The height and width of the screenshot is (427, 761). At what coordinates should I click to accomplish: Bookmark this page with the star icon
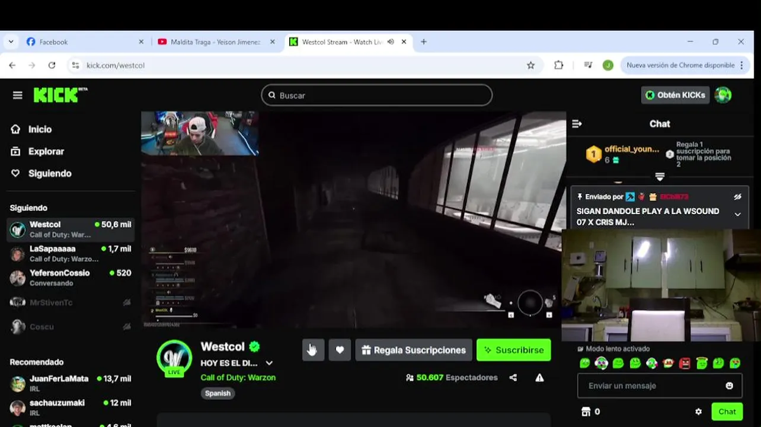530,65
